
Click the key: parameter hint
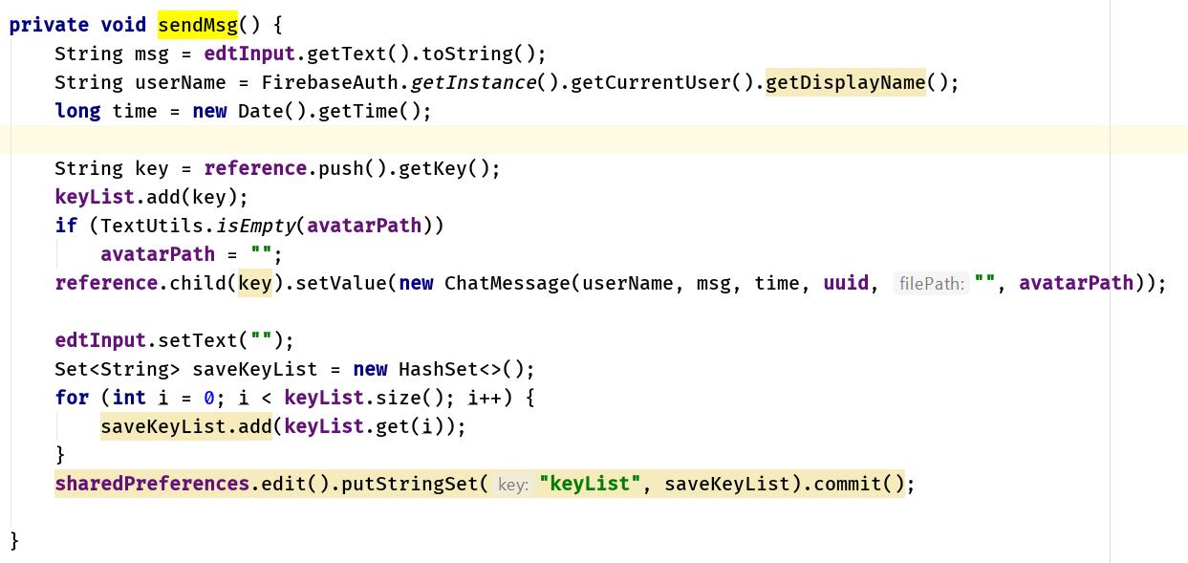(513, 485)
